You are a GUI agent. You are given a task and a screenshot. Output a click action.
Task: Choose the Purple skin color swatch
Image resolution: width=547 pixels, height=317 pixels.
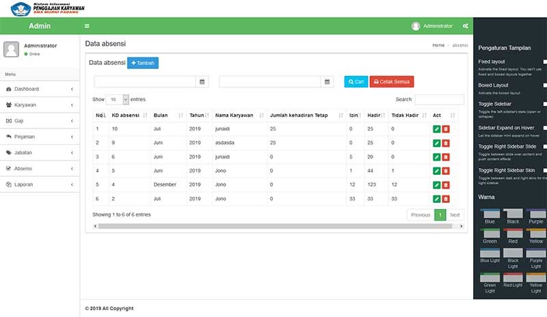pos(535,217)
